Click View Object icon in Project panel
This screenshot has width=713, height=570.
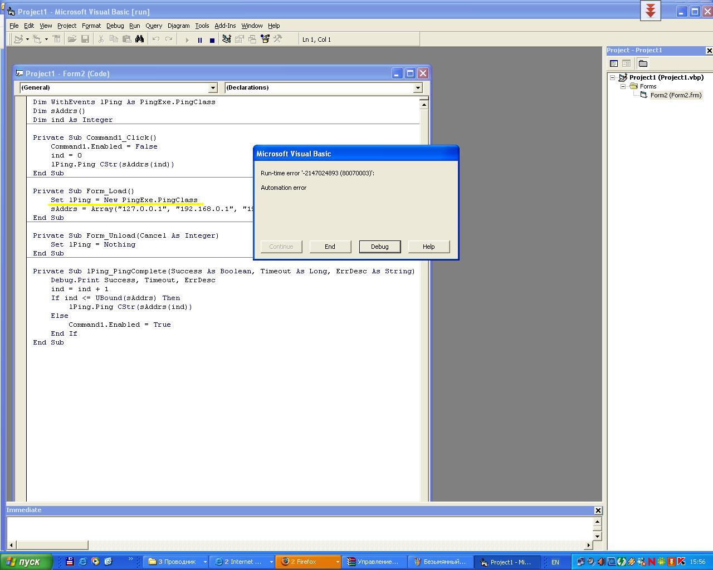pos(626,63)
